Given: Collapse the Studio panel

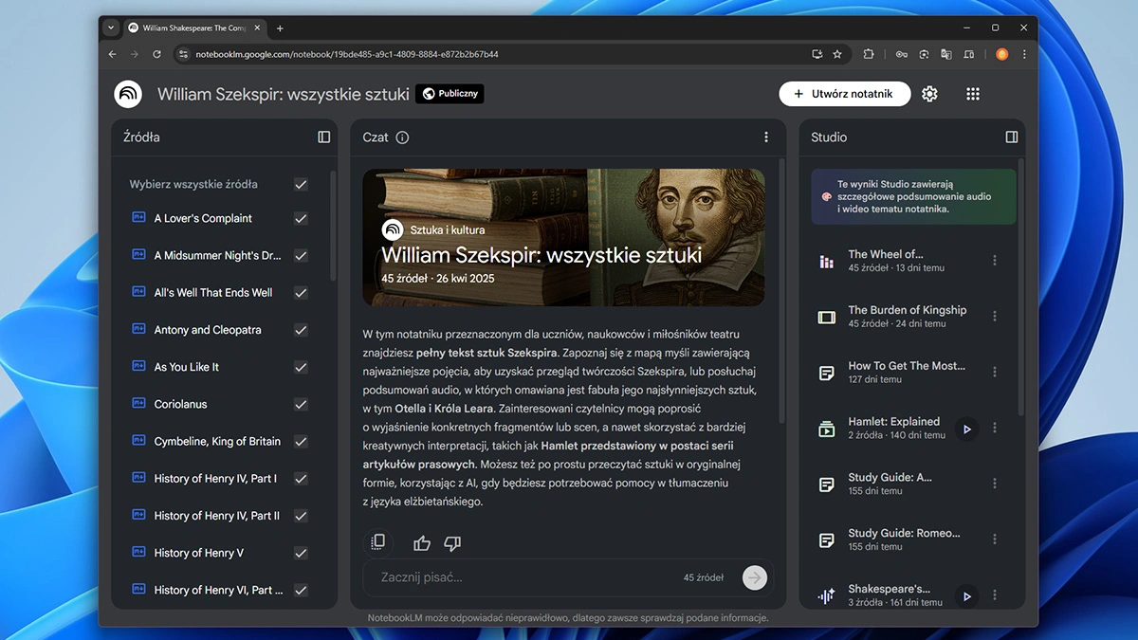Looking at the screenshot, I should (1011, 137).
